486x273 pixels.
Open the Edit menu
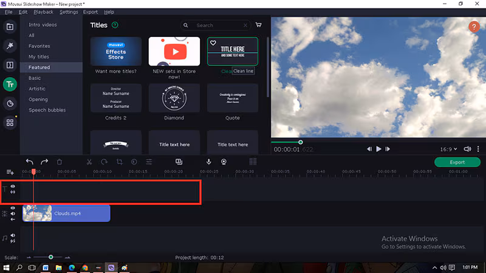(x=23, y=12)
